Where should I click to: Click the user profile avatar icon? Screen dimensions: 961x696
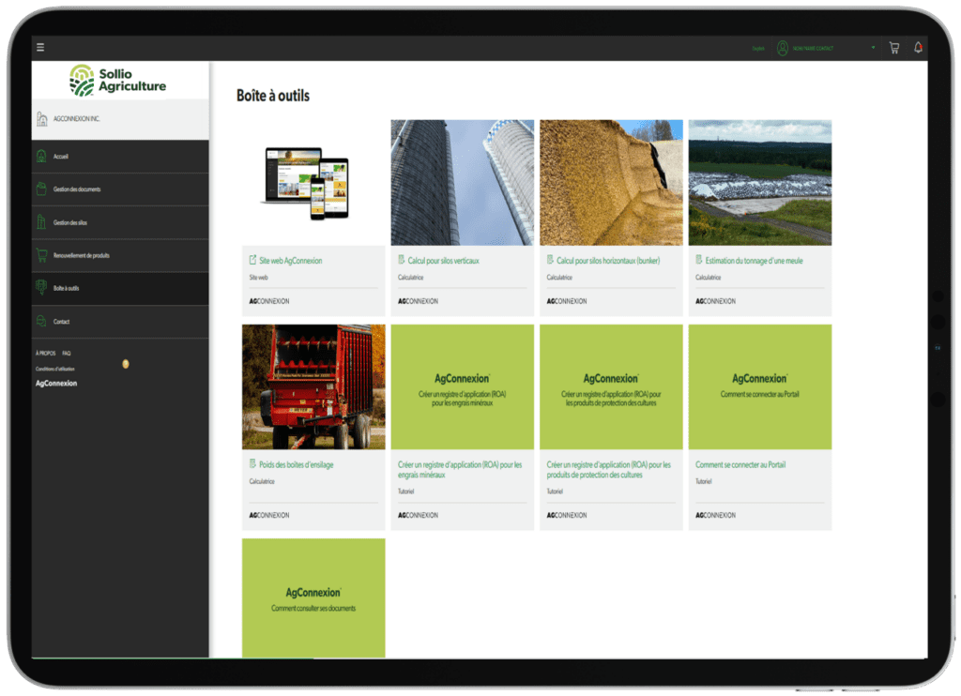[x=782, y=48]
